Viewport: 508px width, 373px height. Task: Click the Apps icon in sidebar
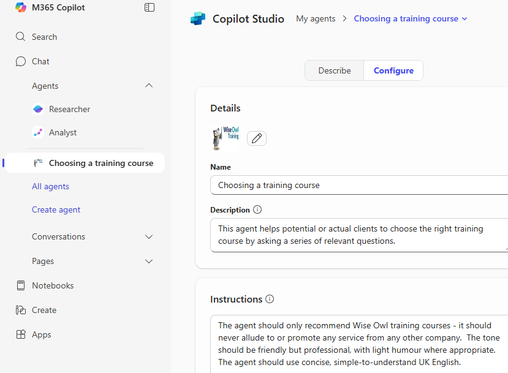pyautogui.click(x=21, y=334)
